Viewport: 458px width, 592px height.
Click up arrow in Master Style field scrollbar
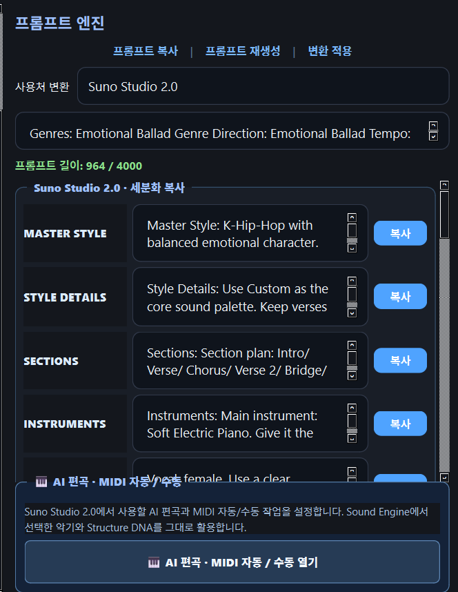[352, 218]
